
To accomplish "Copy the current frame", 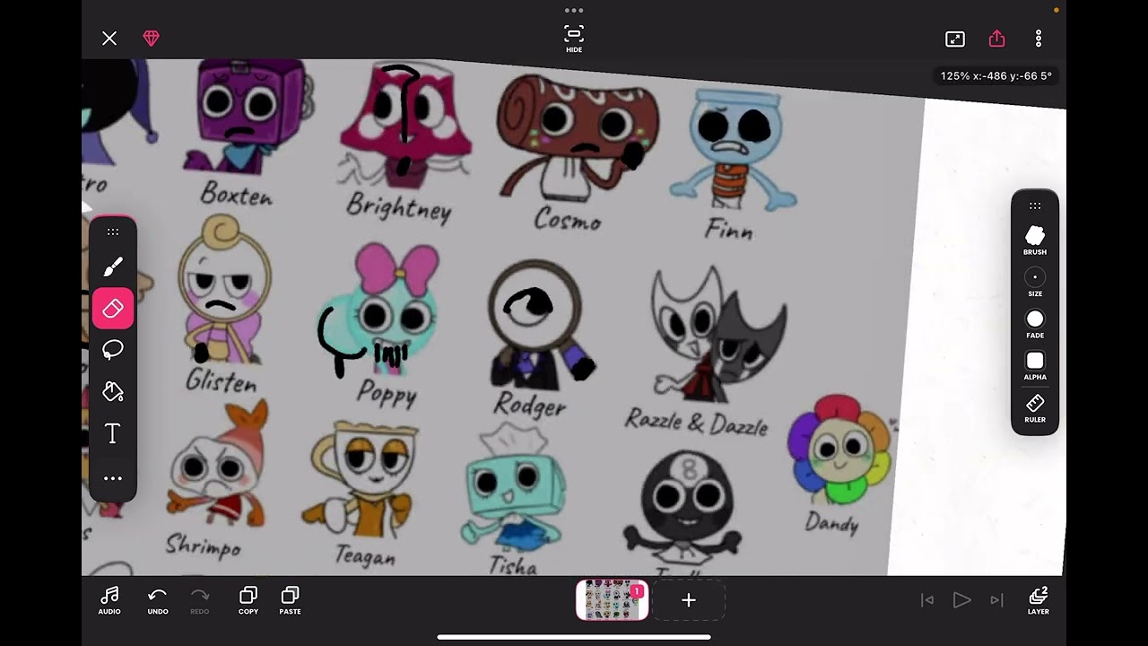I will tap(248, 600).
